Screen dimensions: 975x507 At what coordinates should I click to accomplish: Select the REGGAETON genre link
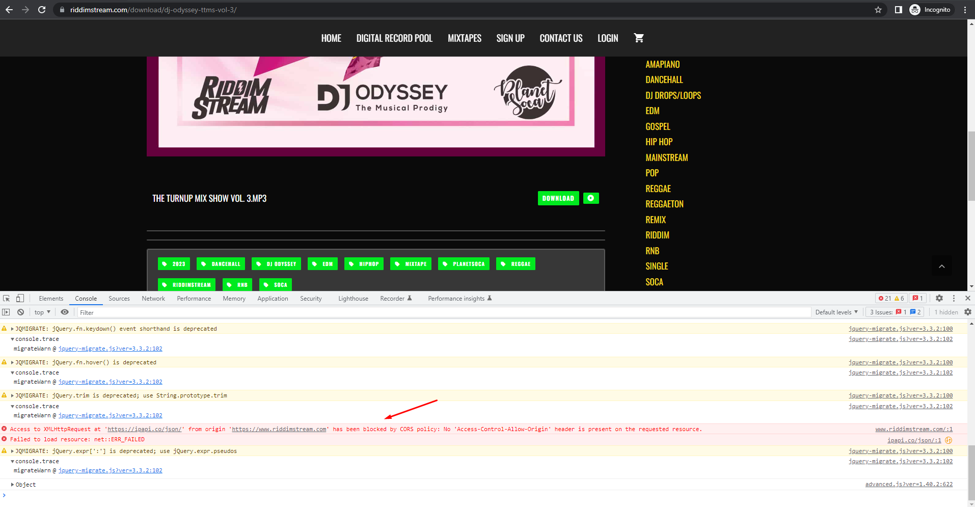tap(664, 204)
